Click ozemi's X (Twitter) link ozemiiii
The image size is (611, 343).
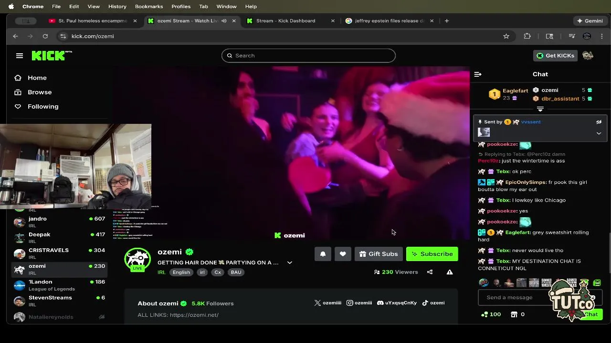[x=328, y=303]
